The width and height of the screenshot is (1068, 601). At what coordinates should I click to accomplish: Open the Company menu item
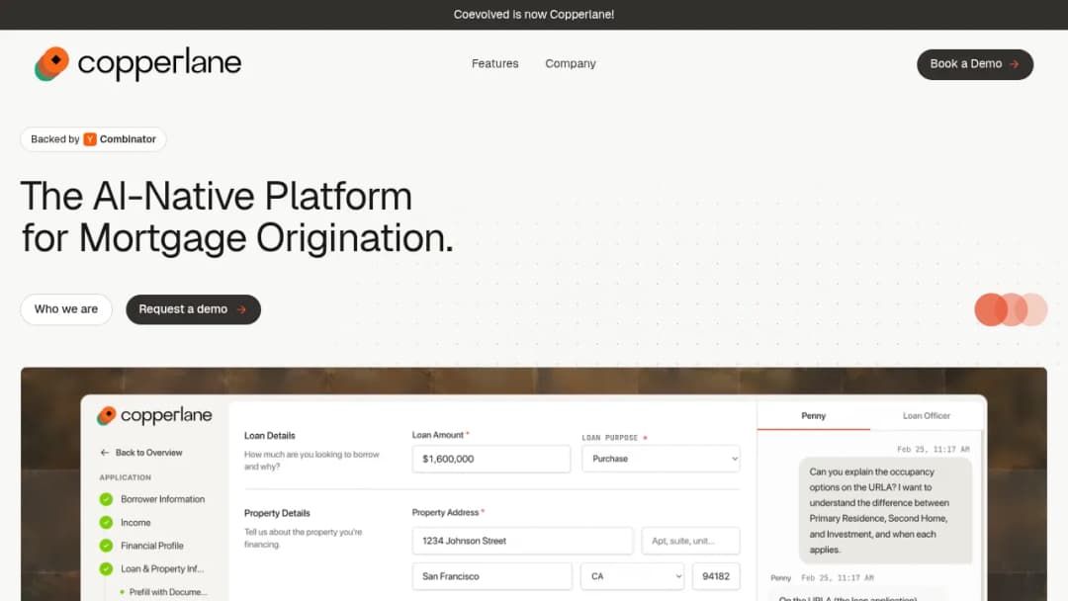click(571, 64)
